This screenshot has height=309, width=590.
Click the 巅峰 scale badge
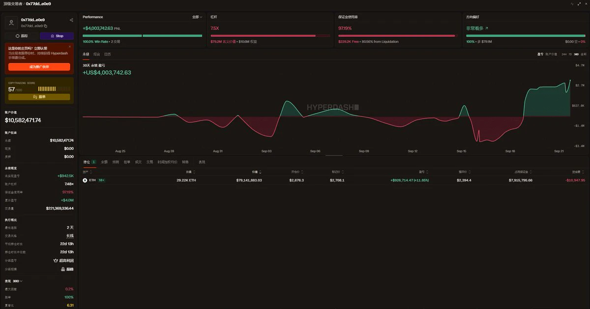tap(67, 269)
